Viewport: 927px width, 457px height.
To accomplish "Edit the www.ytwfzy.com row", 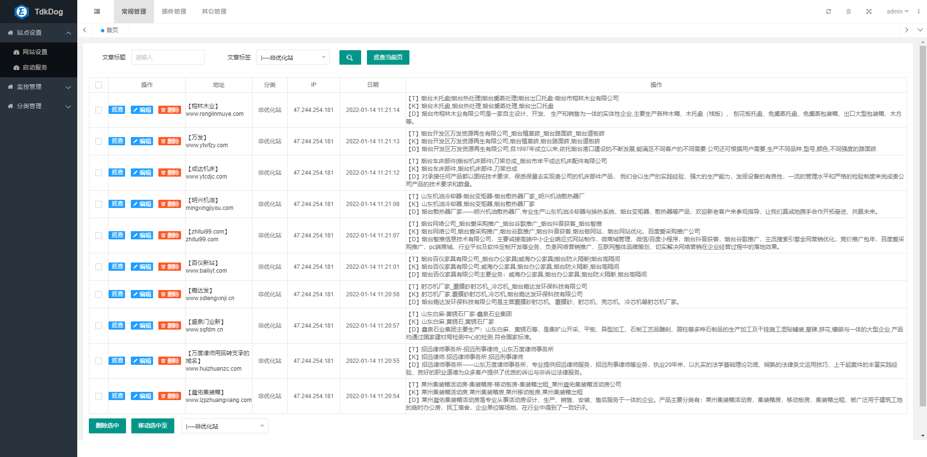I will (x=142, y=141).
